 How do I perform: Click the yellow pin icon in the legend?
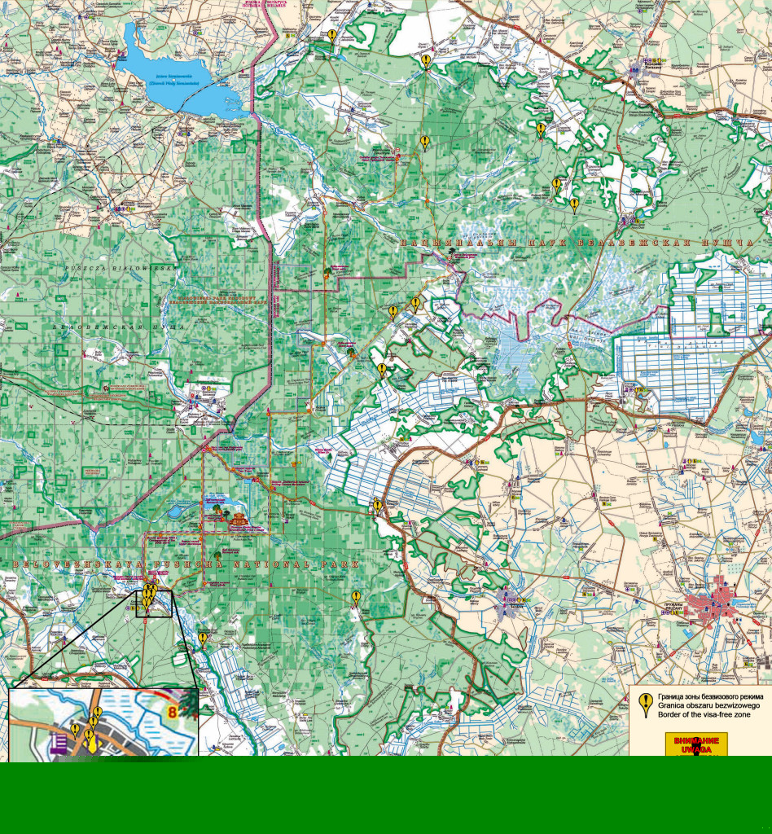[645, 703]
